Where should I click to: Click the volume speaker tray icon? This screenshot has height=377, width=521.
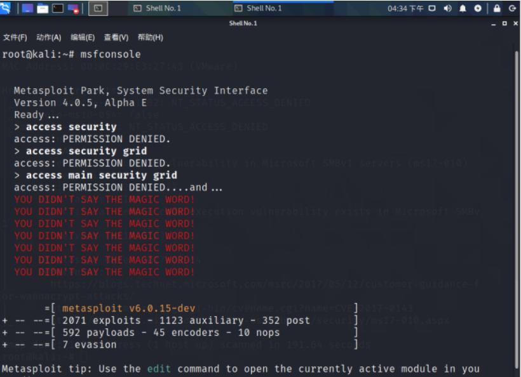point(447,8)
